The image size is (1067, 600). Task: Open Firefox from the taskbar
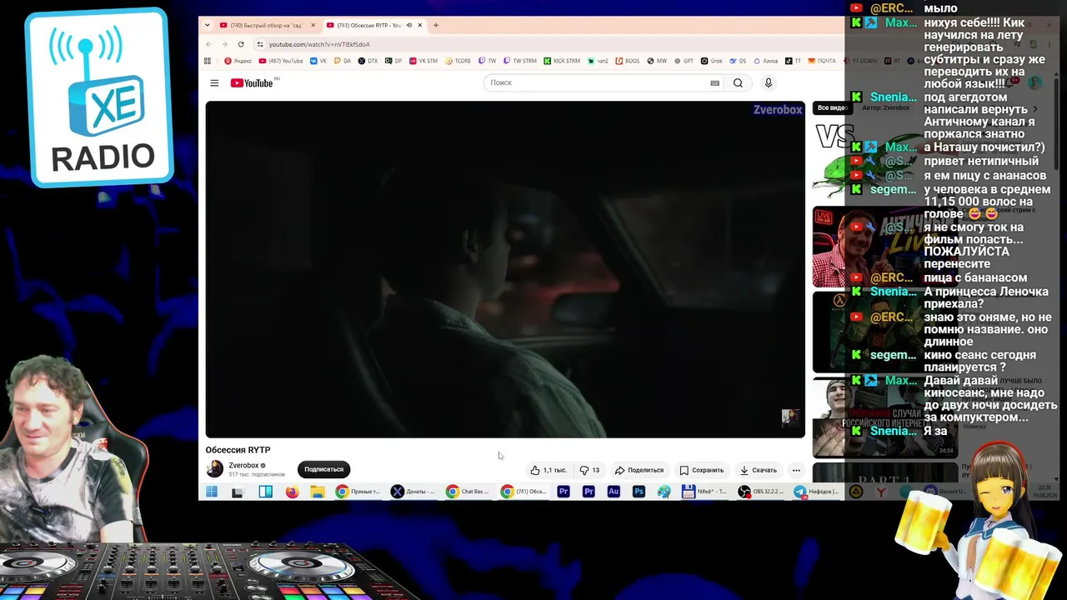click(292, 492)
